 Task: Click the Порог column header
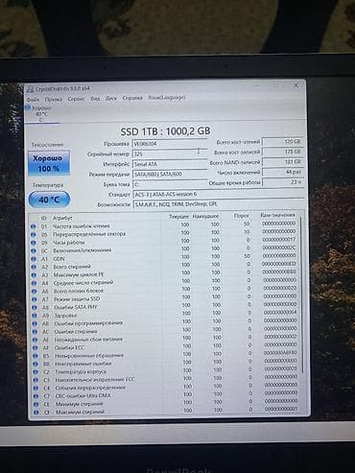(x=242, y=216)
